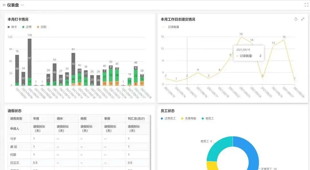The height and width of the screenshot is (170, 310).
Task: Click the 年假 column header
Action: 36,118
